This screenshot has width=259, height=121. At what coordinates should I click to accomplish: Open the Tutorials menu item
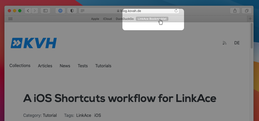pyautogui.click(x=103, y=66)
